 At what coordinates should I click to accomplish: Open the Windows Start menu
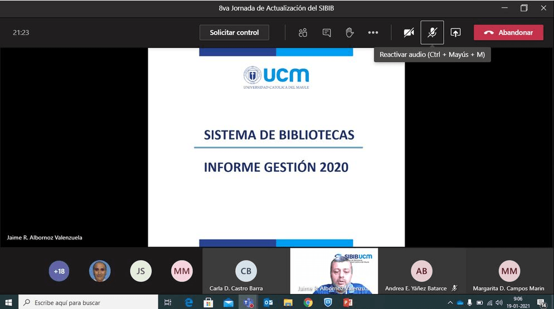tap(9, 302)
